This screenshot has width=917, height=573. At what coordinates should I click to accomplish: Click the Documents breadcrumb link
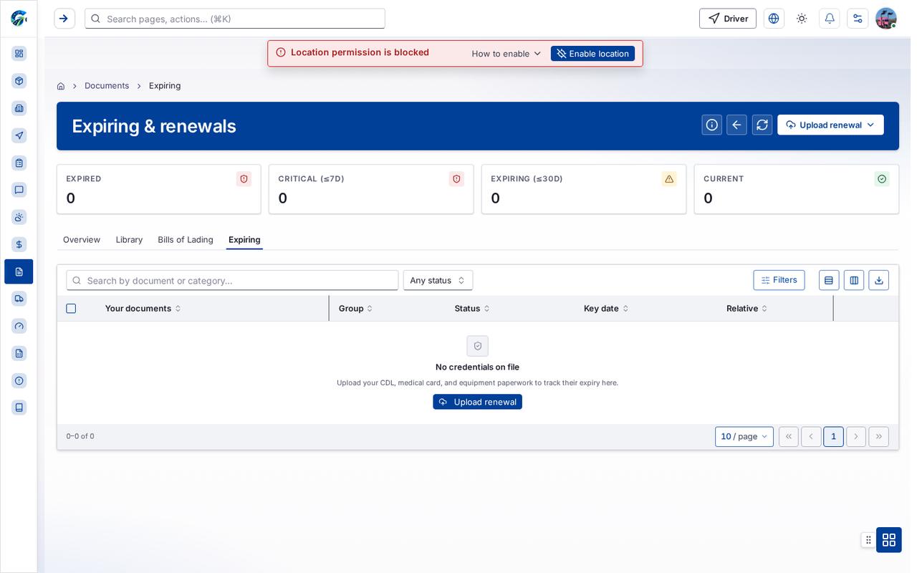coord(107,86)
